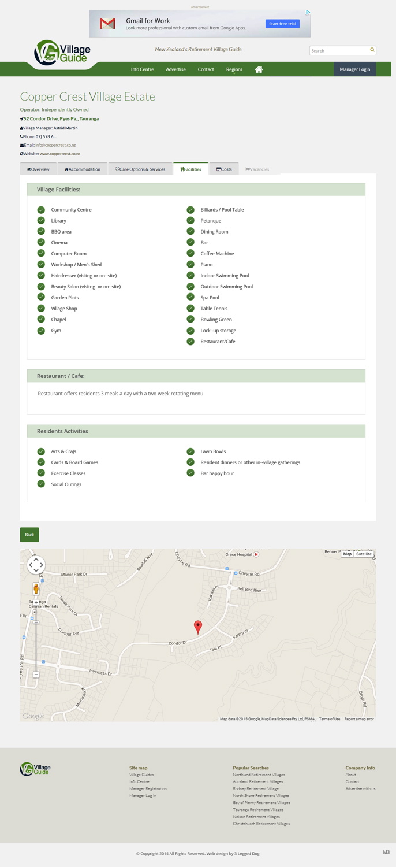Click the check icon beside Lawn Bowls
Image resolution: width=396 pixels, height=867 pixels.
[190, 451]
